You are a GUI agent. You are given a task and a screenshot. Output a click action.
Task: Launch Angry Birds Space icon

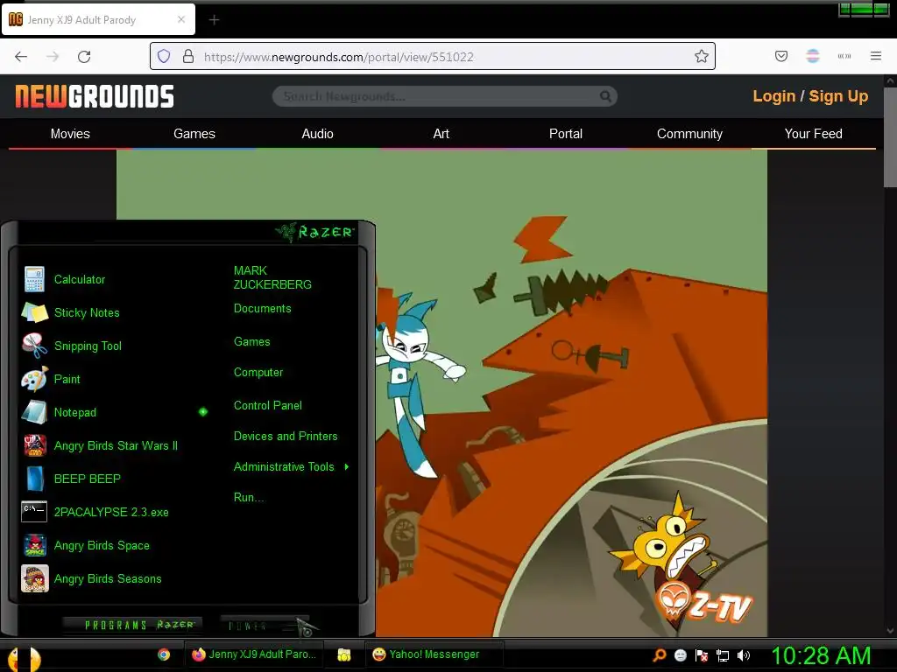[34, 545]
